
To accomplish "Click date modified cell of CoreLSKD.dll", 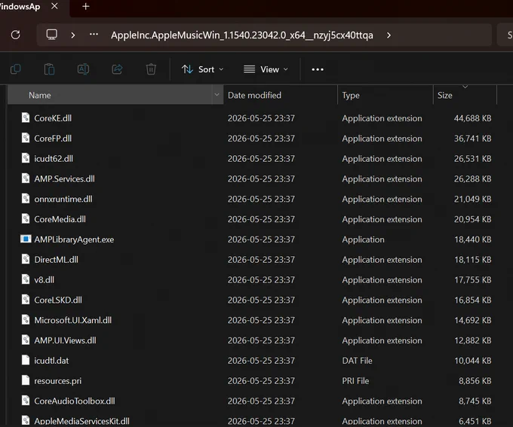I will (261, 300).
